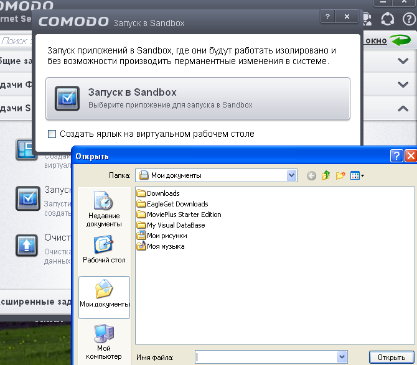The image size is (417, 365).
Task: Click the virtual desktop icon in Comodo task list
Action: click(25, 149)
